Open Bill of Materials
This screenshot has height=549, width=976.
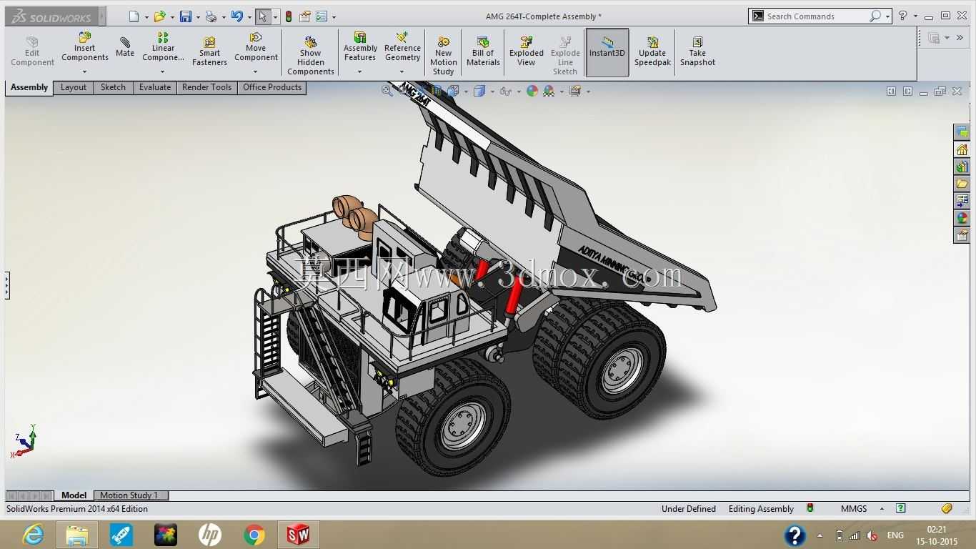point(483,51)
